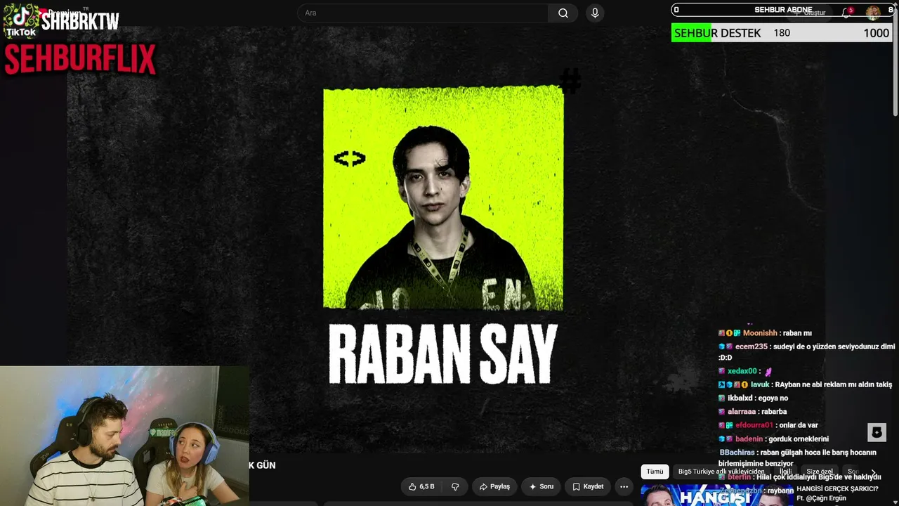
Task: Click the SEHBUR ABONE counter bar
Action: click(x=783, y=10)
